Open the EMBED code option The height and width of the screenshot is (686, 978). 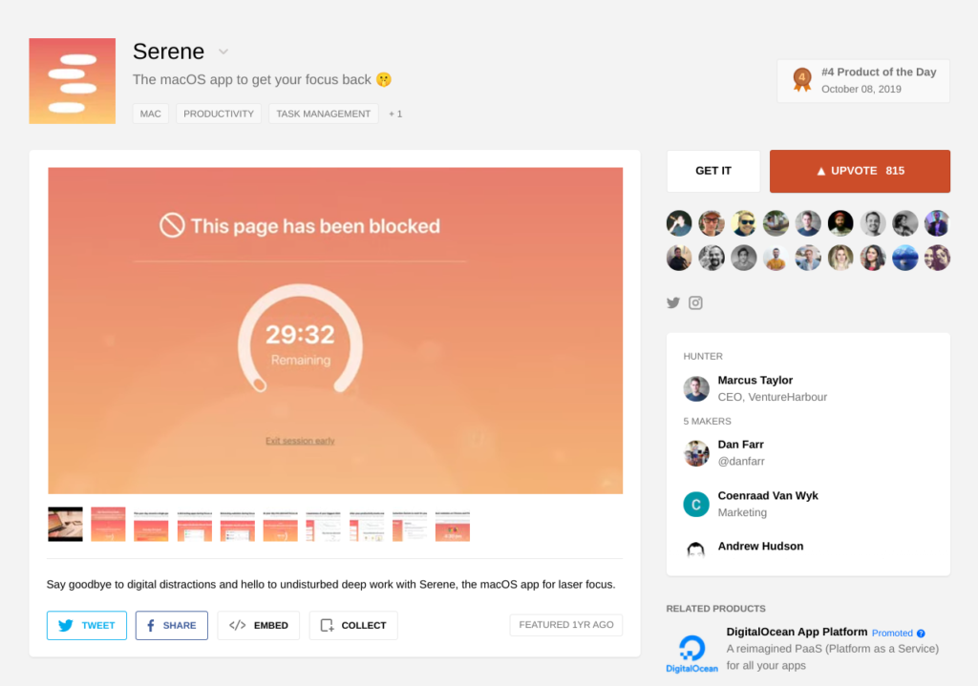point(258,625)
